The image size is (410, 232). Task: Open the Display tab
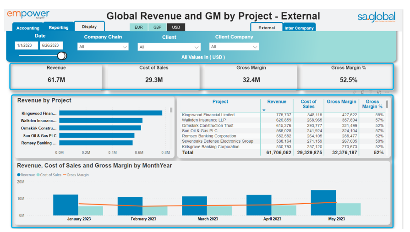(x=89, y=27)
